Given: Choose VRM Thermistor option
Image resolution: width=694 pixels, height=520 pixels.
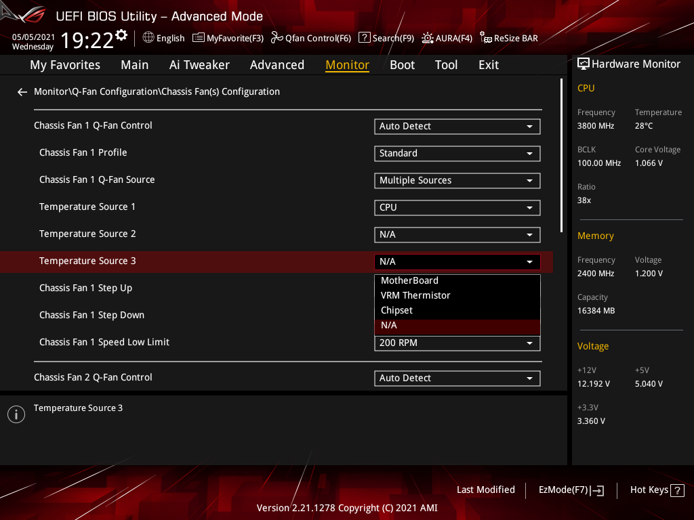Looking at the screenshot, I should point(457,295).
